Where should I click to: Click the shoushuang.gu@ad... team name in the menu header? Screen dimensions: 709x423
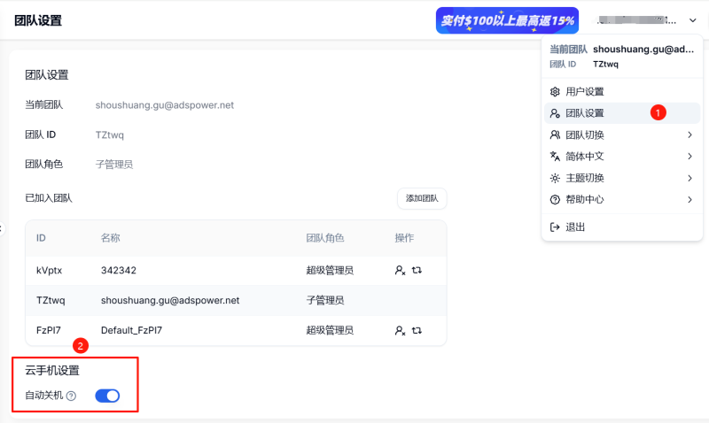coord(643,50)
